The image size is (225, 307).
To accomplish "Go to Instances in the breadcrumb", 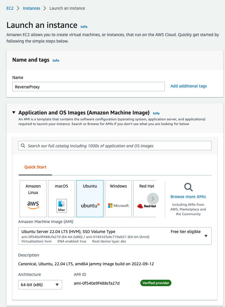I will click(x=31, y=8).
